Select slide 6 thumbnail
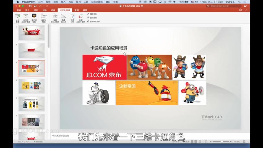 click(x=32, y=122)
